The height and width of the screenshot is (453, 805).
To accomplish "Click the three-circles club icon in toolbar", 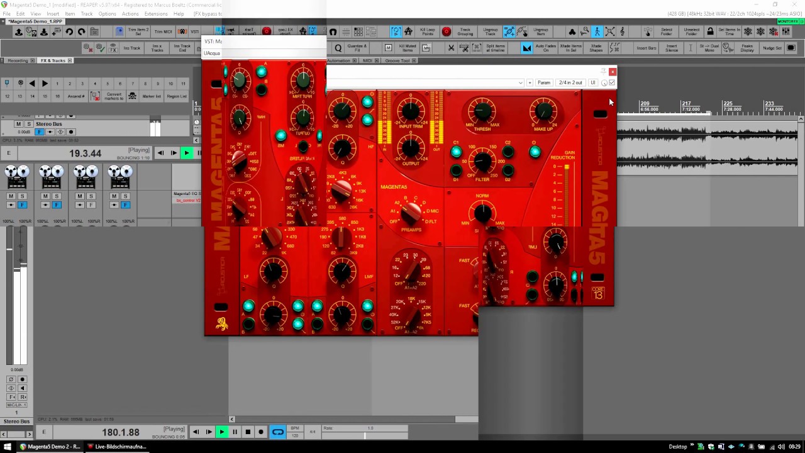I will pyautogui.click(x=572, y=31).
